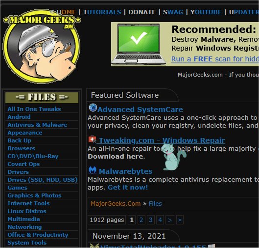Open the Swag navigation link
This screenshot has height=248, width=259.
pos(173,12)
